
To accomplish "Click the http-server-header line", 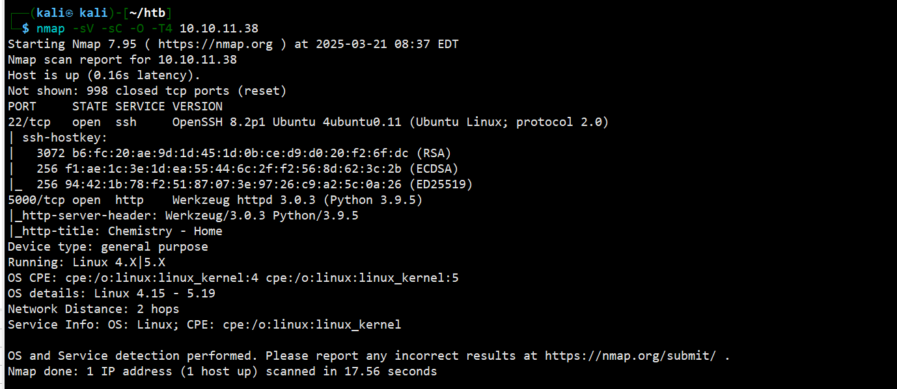I will [x=183, y=216].
